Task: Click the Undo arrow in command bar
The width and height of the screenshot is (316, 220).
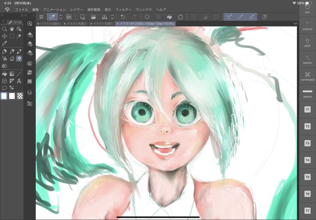Action: click(123, 17)
